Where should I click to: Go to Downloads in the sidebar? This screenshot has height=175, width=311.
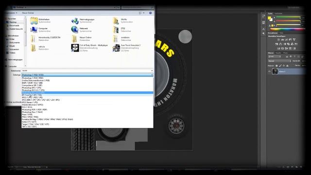click(14, 26)
